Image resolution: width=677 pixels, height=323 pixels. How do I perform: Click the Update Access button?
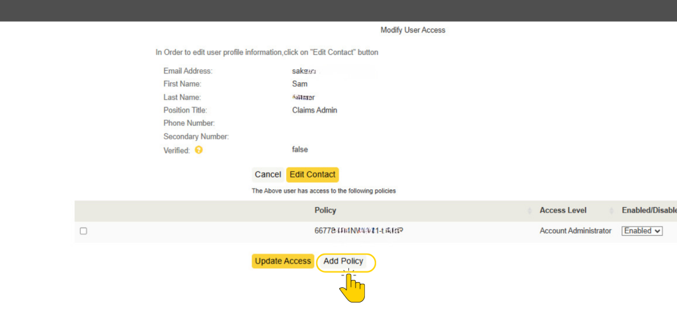click(283, 261)
